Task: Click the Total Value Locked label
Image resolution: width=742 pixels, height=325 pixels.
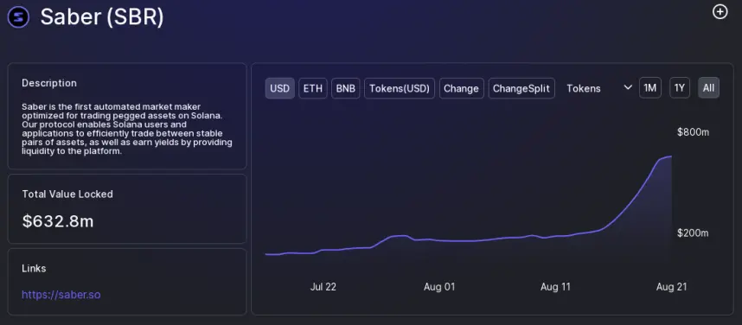Action: [67, 194]
